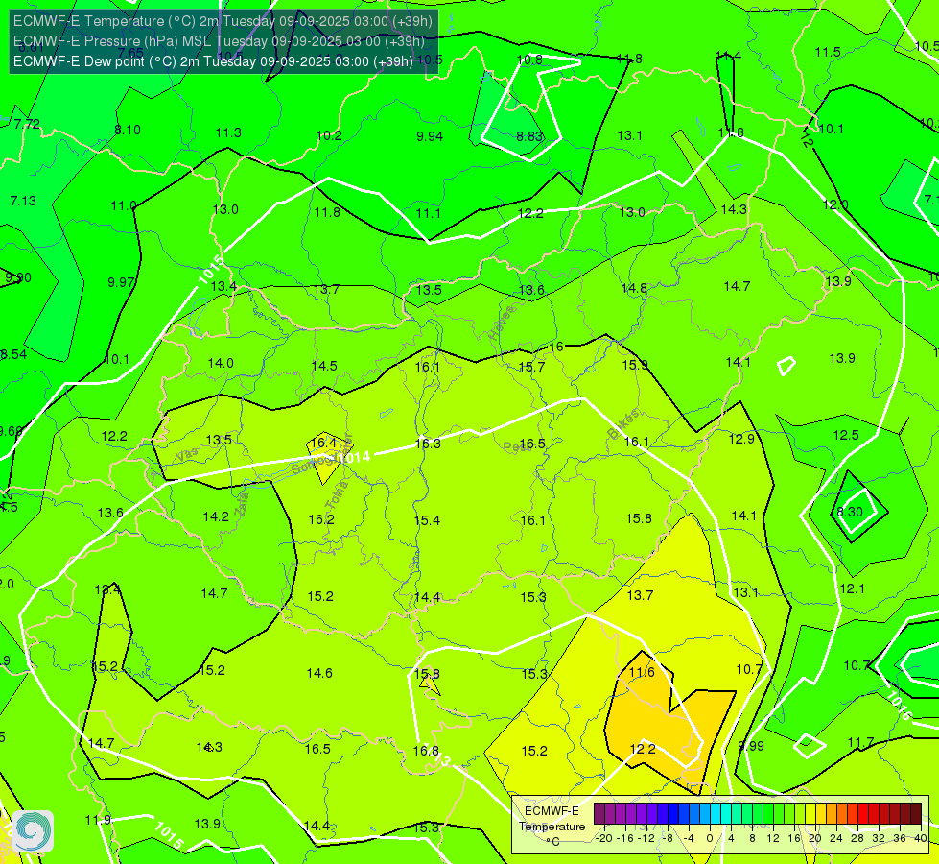Click the 8.83 temperature value
The height and width of the screenshot is (864, 939).
(529, 136)
